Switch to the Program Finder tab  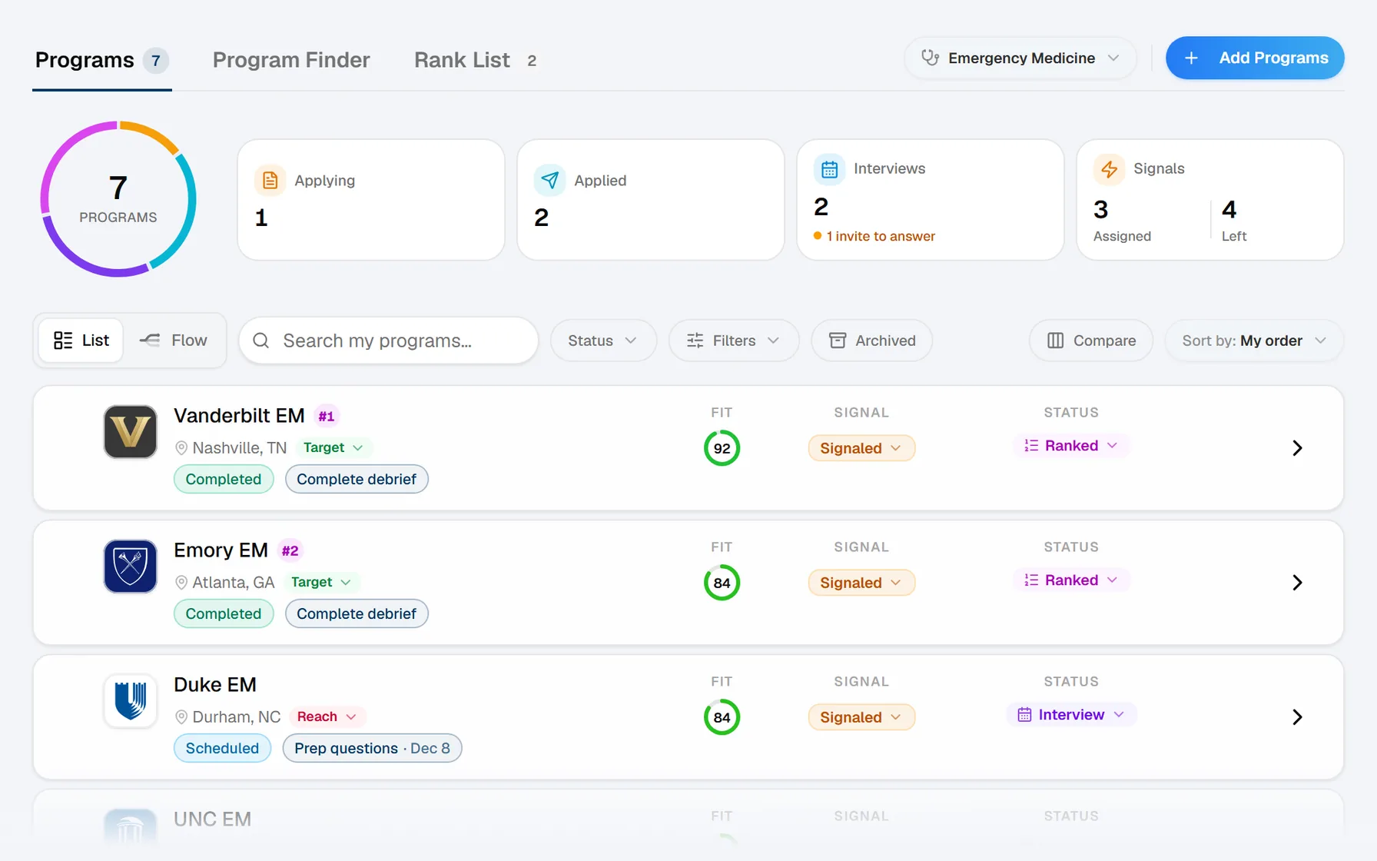[x=291, y=60]
